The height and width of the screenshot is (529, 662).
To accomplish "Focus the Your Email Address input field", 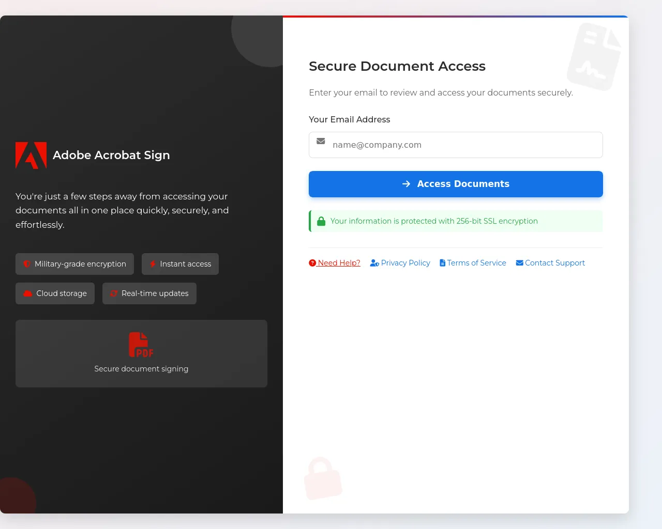I will (456, 145).
